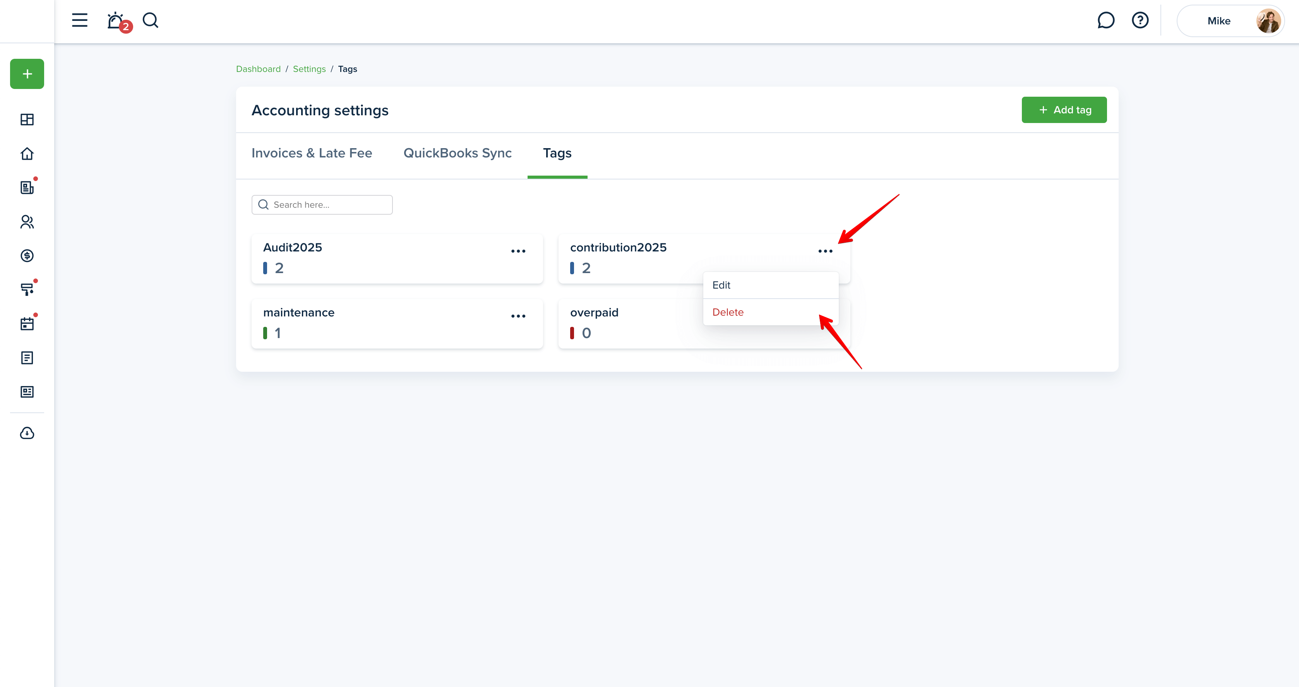Viewport: 1299px width, 687px height.
Task: Click the green plus create button in sidebar
Action: [27, 74]
